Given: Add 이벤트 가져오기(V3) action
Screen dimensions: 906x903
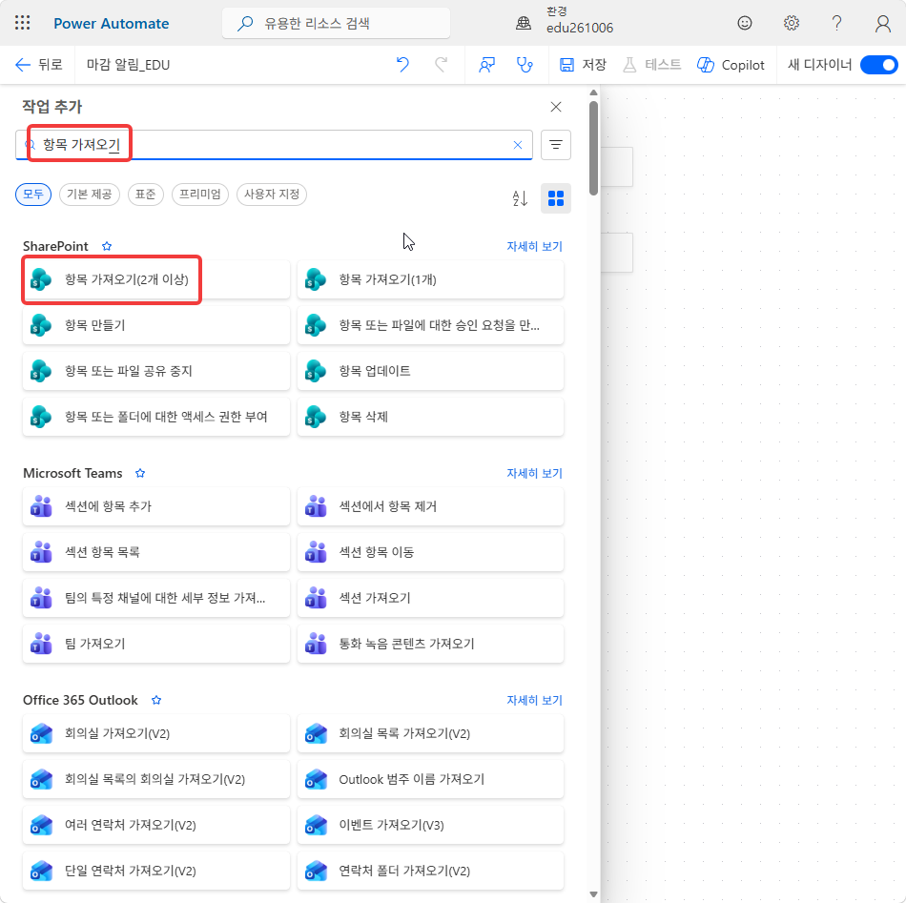Looking at the screenshot, I should [430, 825].
